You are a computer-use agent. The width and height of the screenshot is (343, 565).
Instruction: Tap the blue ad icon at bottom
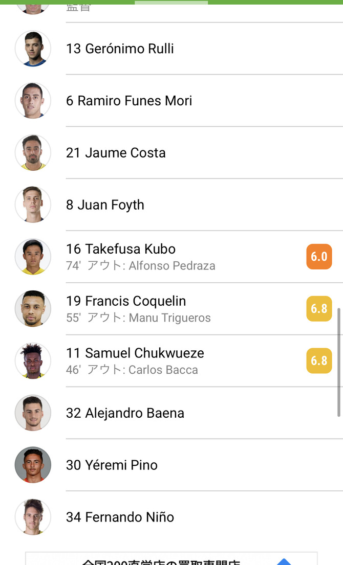pos(283,561)
